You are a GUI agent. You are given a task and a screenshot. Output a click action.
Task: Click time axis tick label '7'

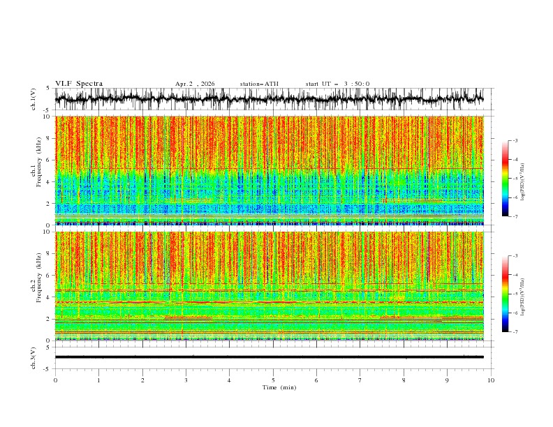click(x=360, y=380)
